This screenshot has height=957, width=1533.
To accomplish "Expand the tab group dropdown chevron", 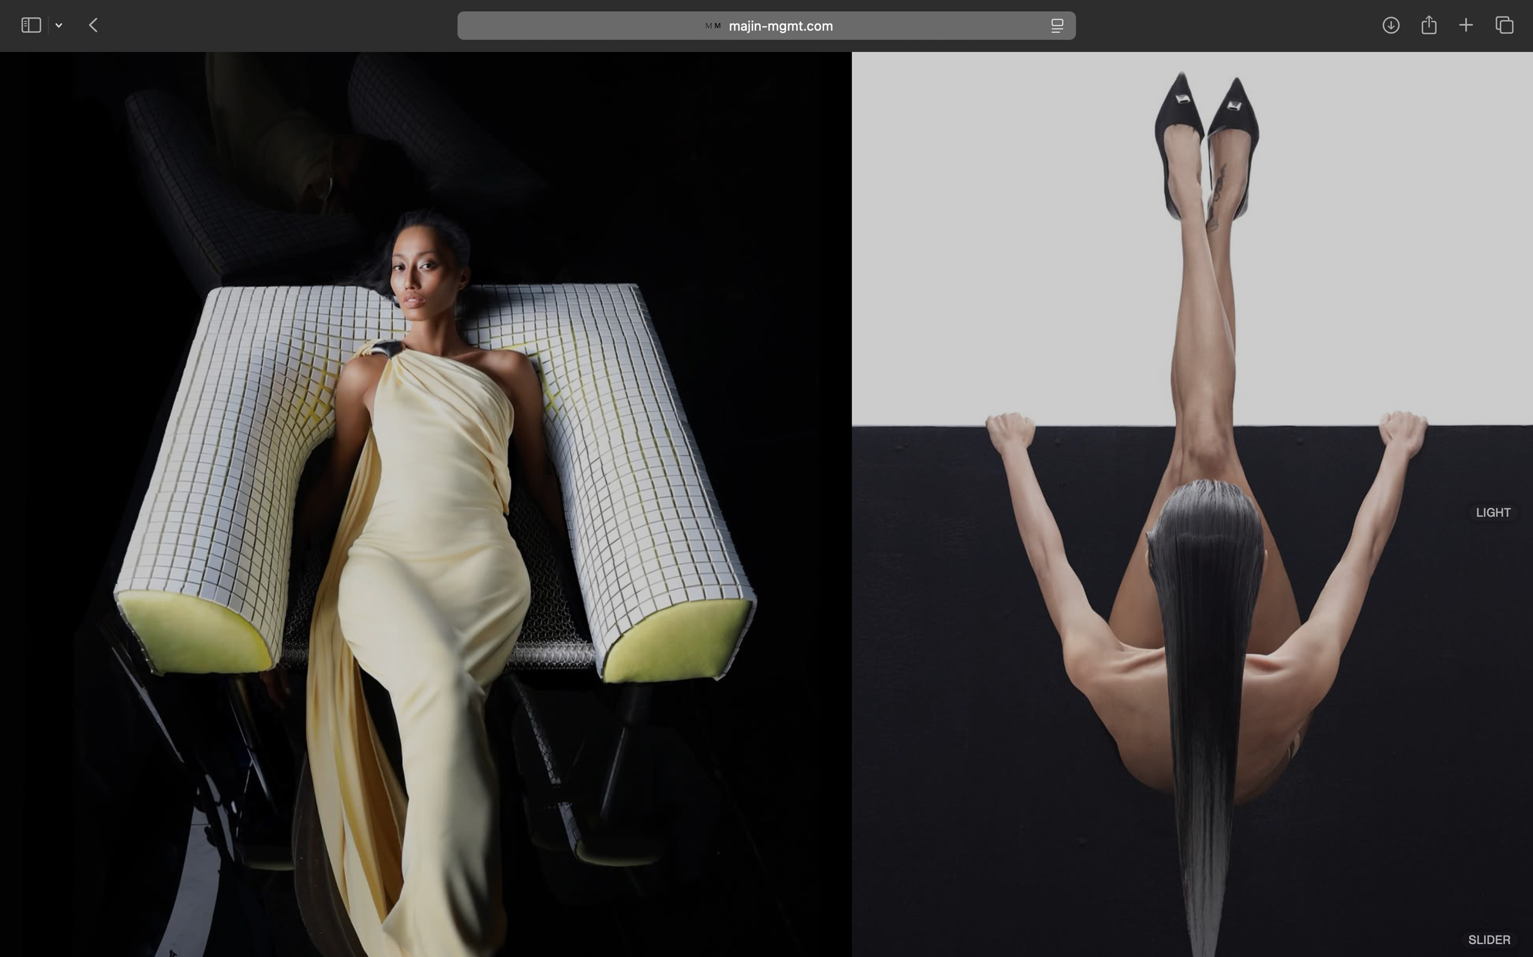I will [x=59, y=25].
